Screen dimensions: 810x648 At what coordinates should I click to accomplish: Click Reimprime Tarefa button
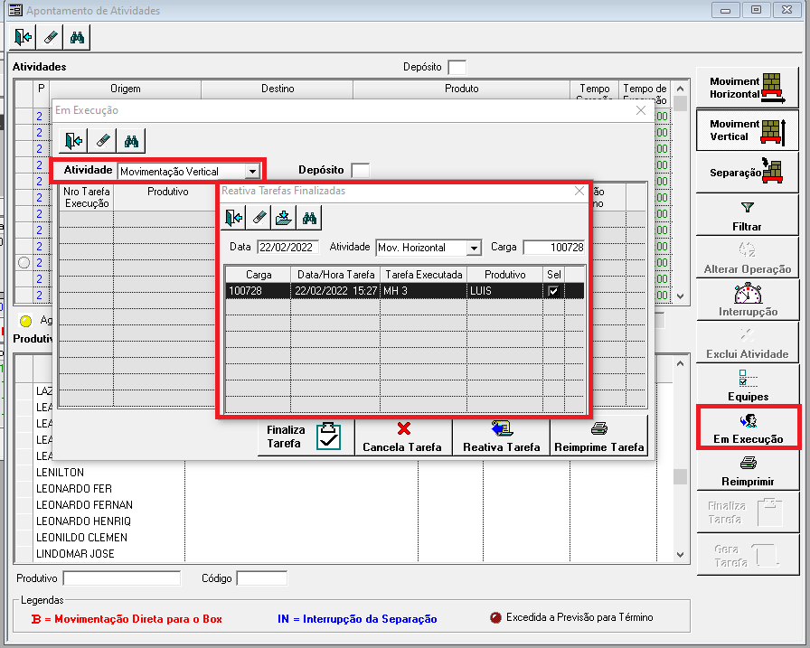tap(598, 437)
